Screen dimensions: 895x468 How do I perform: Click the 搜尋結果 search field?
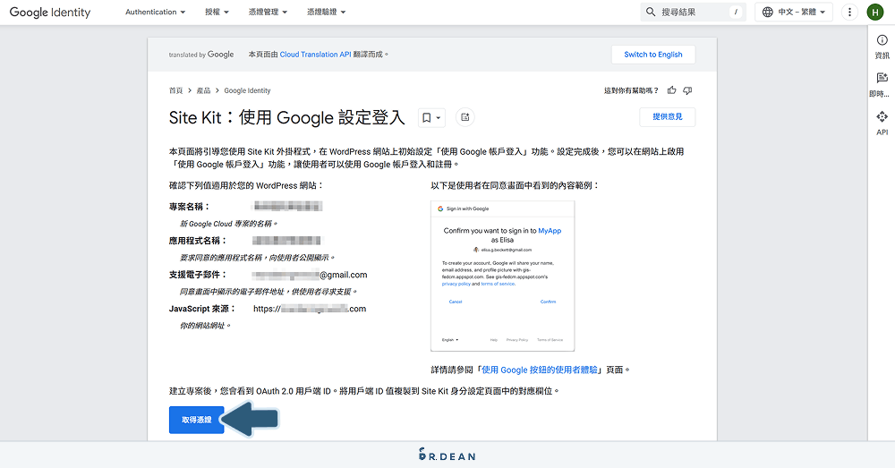694,12
